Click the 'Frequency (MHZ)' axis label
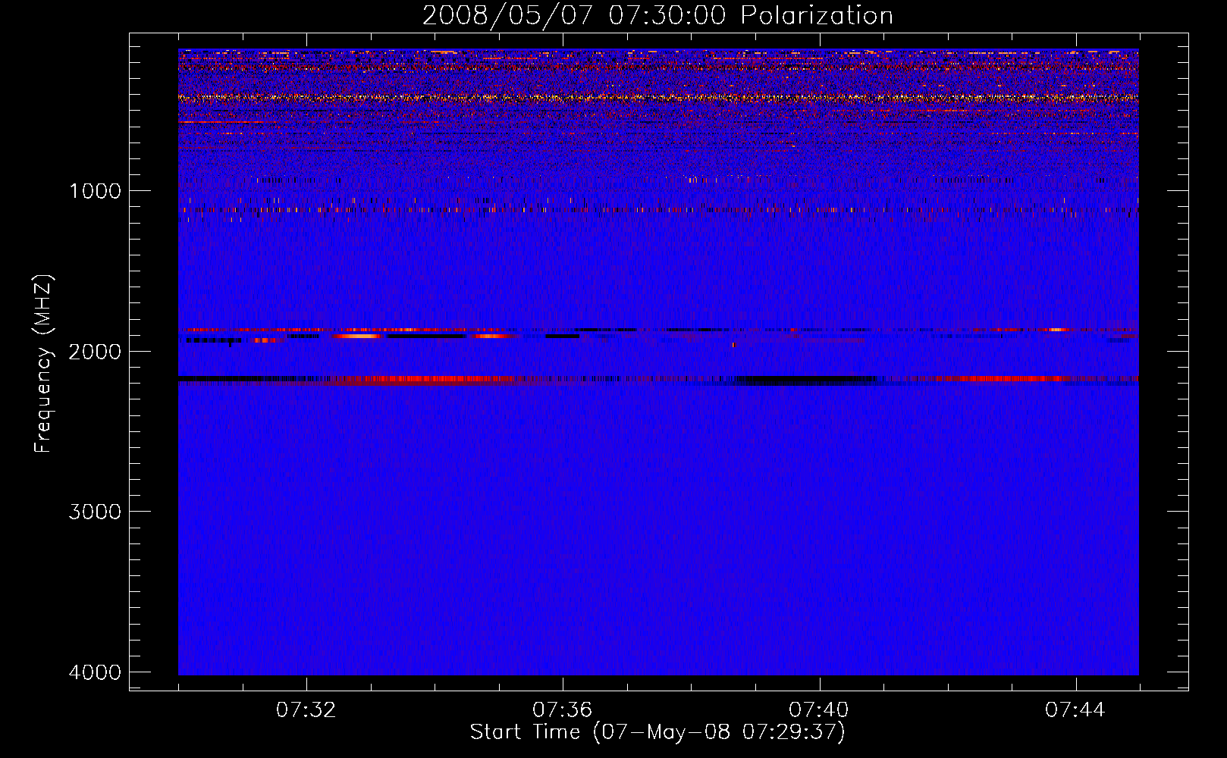The image size is (1227, 758). point(44,364)
